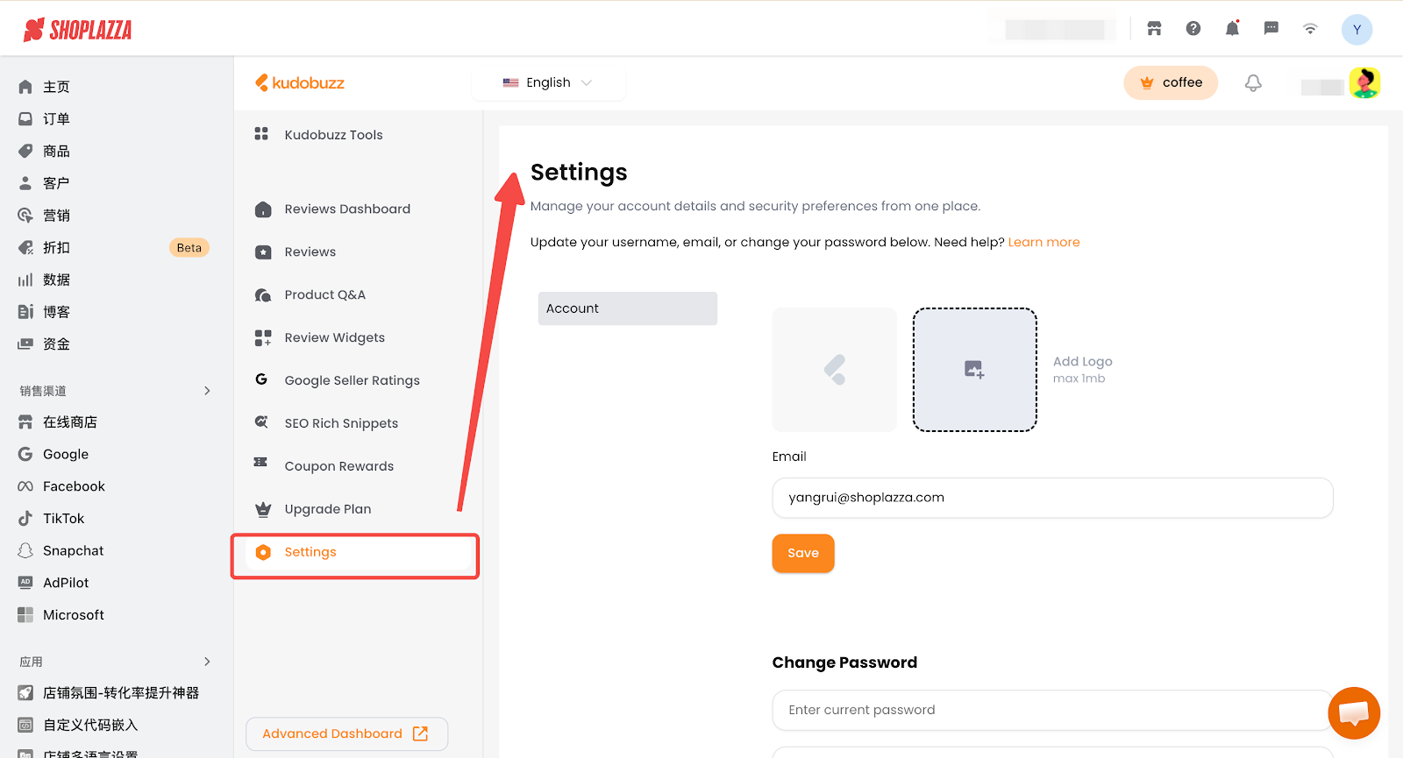
Task: Open the orange live chat bubble
Action: 1353,712
